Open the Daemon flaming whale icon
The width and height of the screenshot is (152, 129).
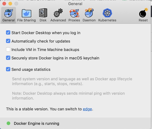point(89,13)
